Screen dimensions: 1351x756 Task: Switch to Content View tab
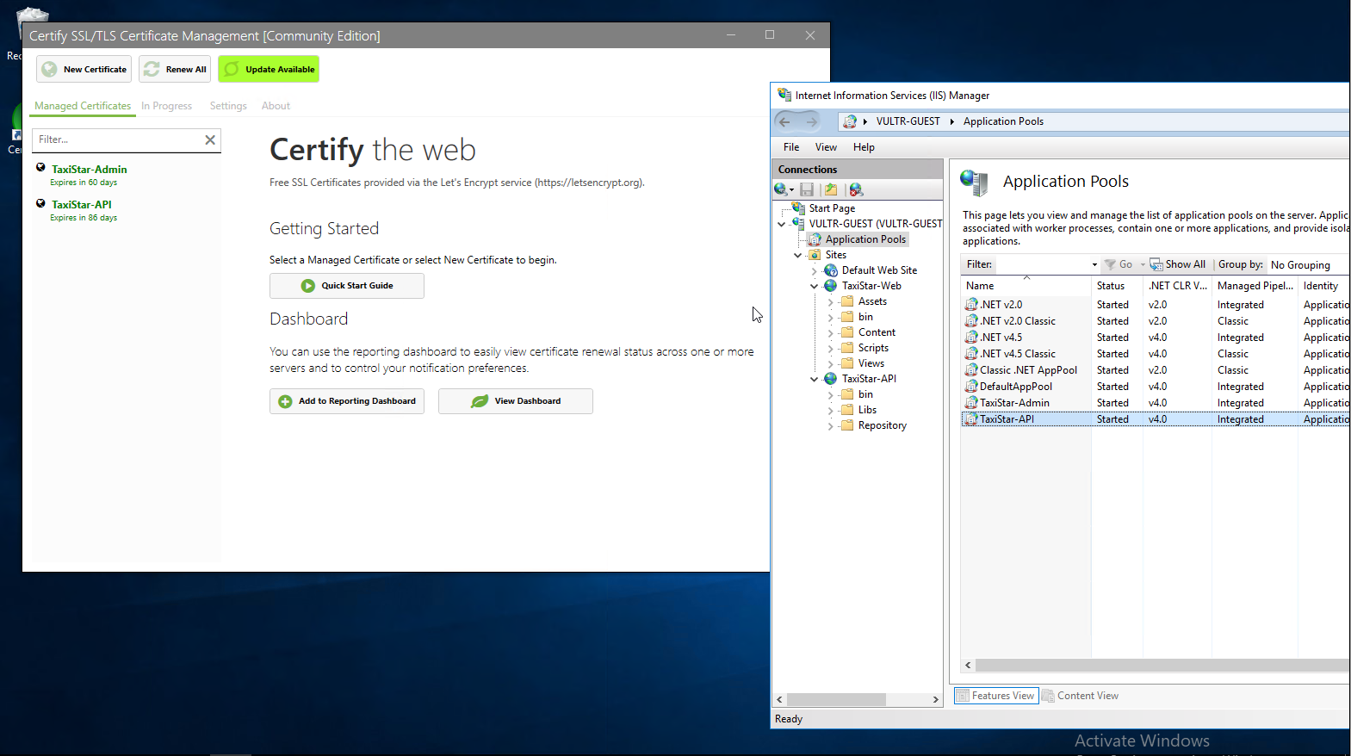click(1081, 696)
